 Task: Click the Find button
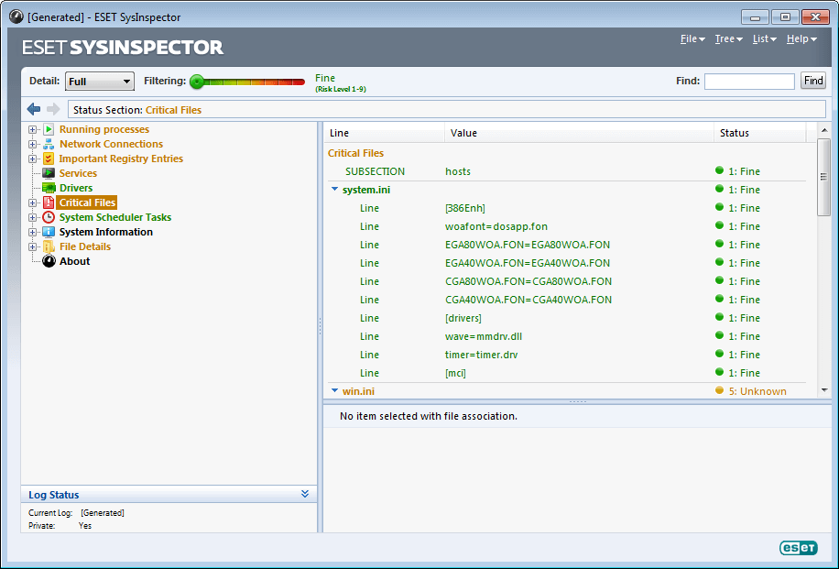click(x=813, y=81)
